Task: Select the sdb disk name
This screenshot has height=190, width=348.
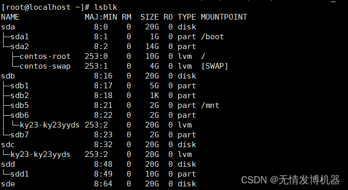Action: (8, 76)
